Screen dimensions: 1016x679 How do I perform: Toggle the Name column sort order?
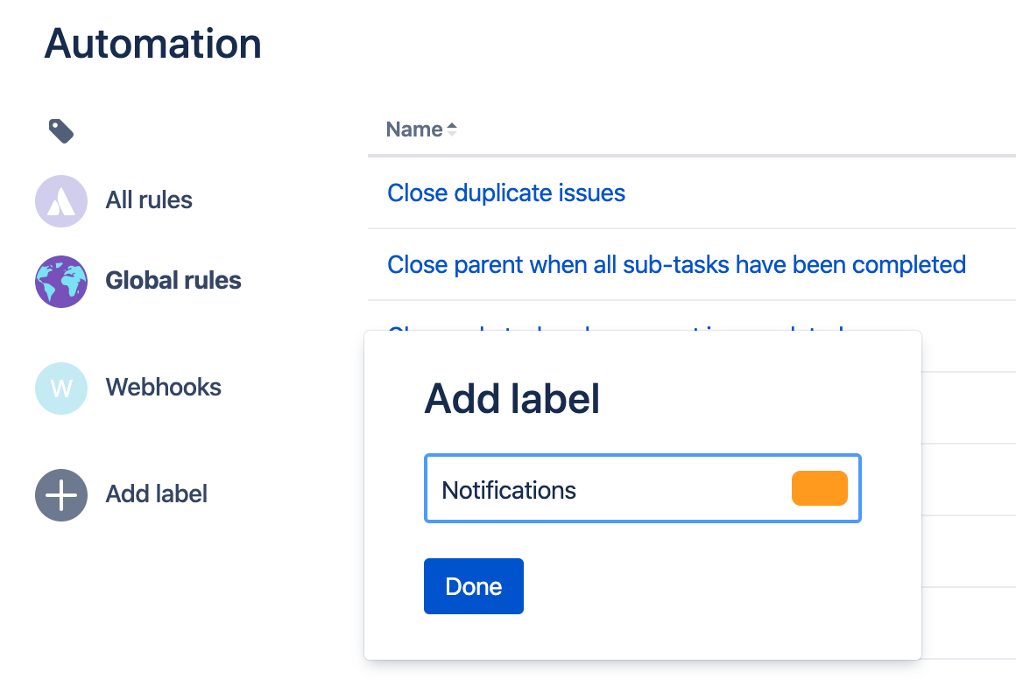point(452,129)
